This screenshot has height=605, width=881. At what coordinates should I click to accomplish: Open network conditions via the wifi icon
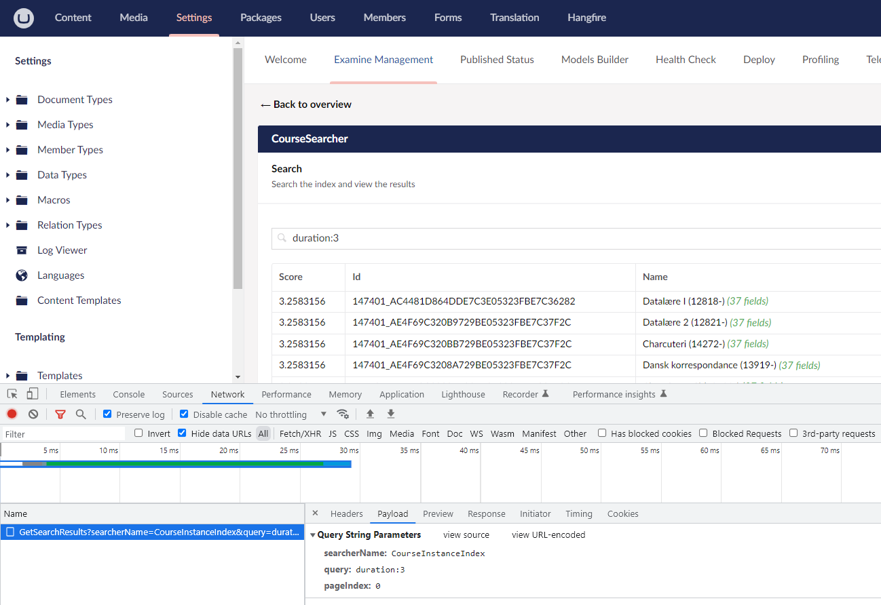(343, 414)
